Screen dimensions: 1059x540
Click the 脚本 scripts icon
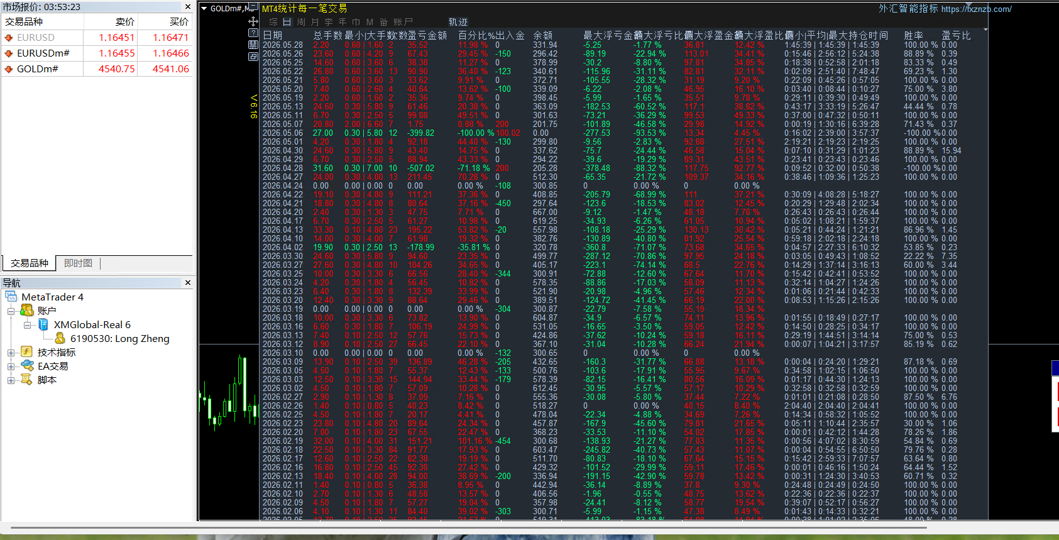[x=27, y=380]
